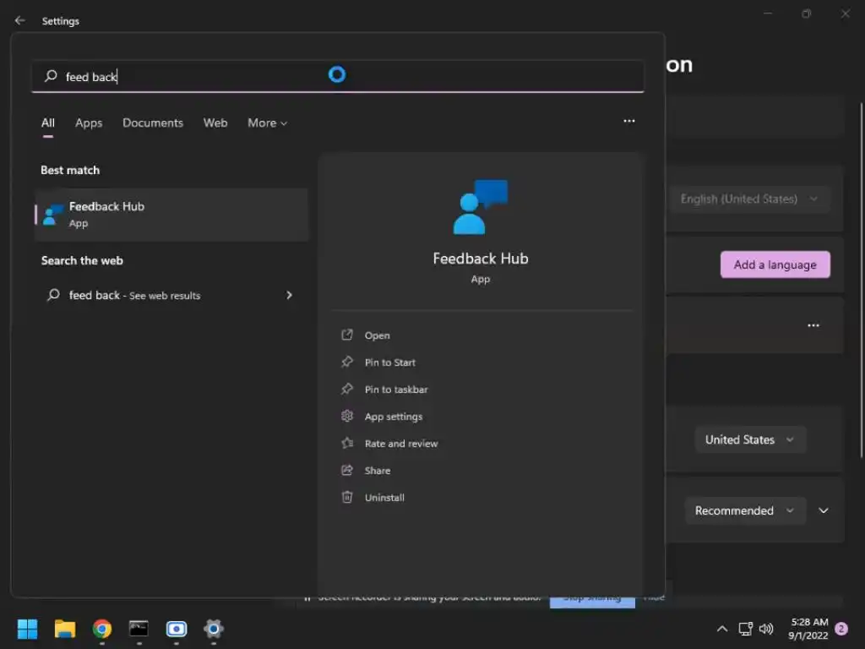This screenshot has height=649, width=865.
Task: Open the Windows Start menu
Action: point(27,629)
